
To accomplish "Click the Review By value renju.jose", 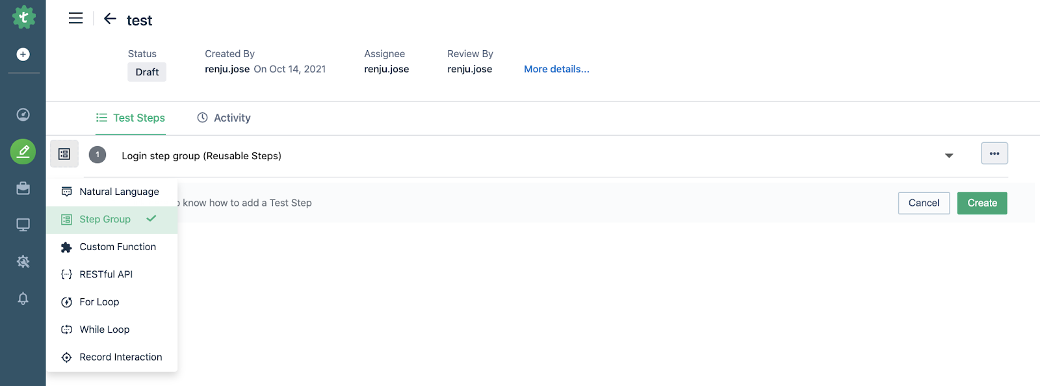I will 469,69.
